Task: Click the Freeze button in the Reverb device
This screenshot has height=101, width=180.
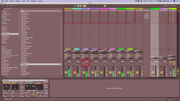Action: click(33, 93)
